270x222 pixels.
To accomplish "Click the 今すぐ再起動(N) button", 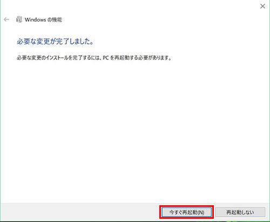I will pos(186,212).
